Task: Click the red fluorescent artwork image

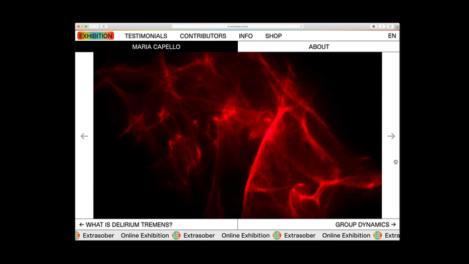Action: pyautogui.click(x=237, y=135)
